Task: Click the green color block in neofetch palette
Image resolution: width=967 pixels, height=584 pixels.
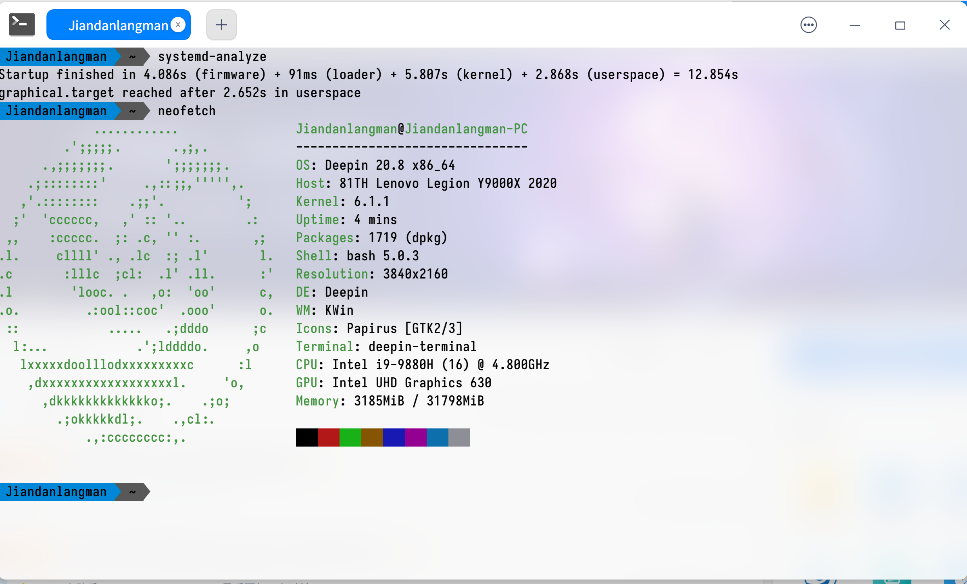Action: coord(350,437)
